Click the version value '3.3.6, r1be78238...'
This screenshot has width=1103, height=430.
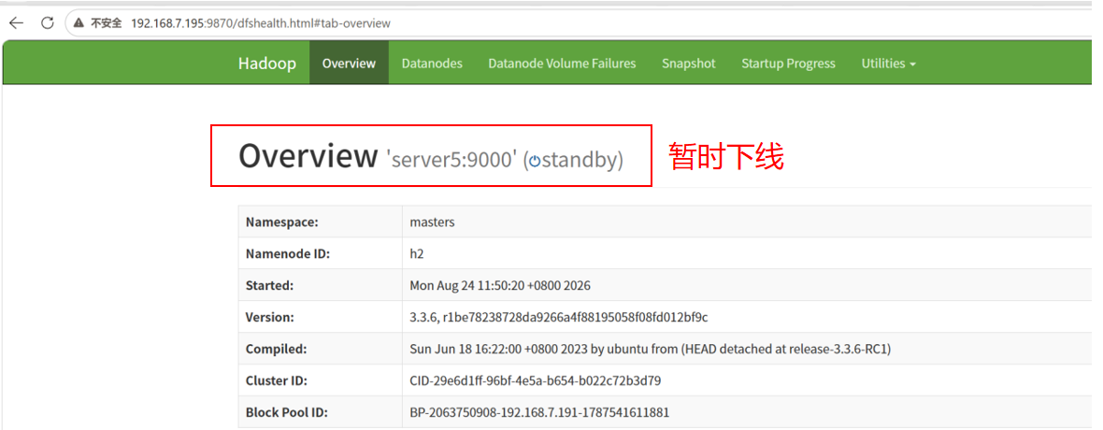click(x=559, y=318)
